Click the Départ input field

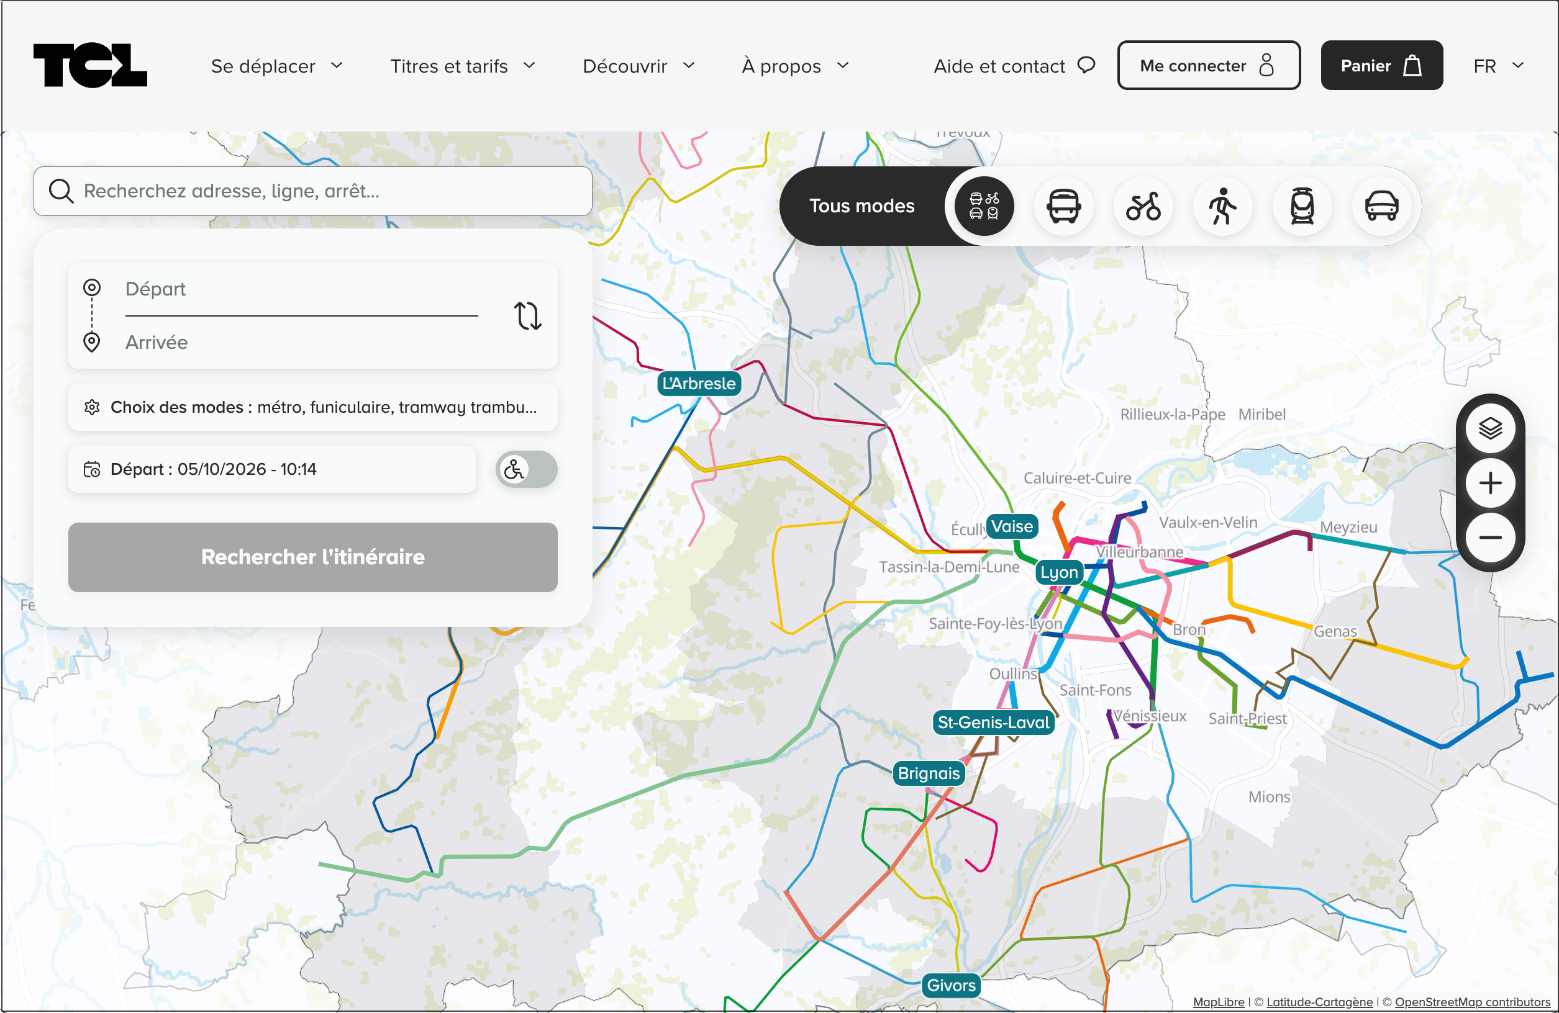click(301, 289)
